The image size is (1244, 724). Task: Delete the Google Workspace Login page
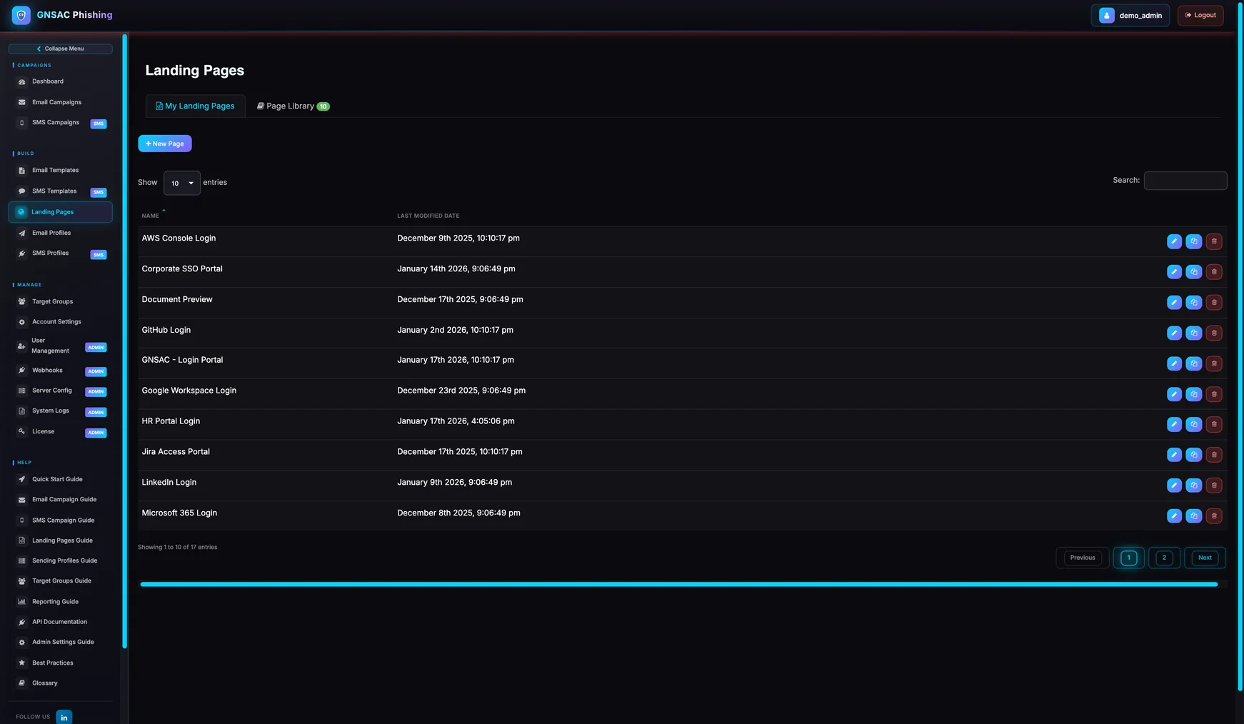pyautogui.click(x=1214, y=394)
